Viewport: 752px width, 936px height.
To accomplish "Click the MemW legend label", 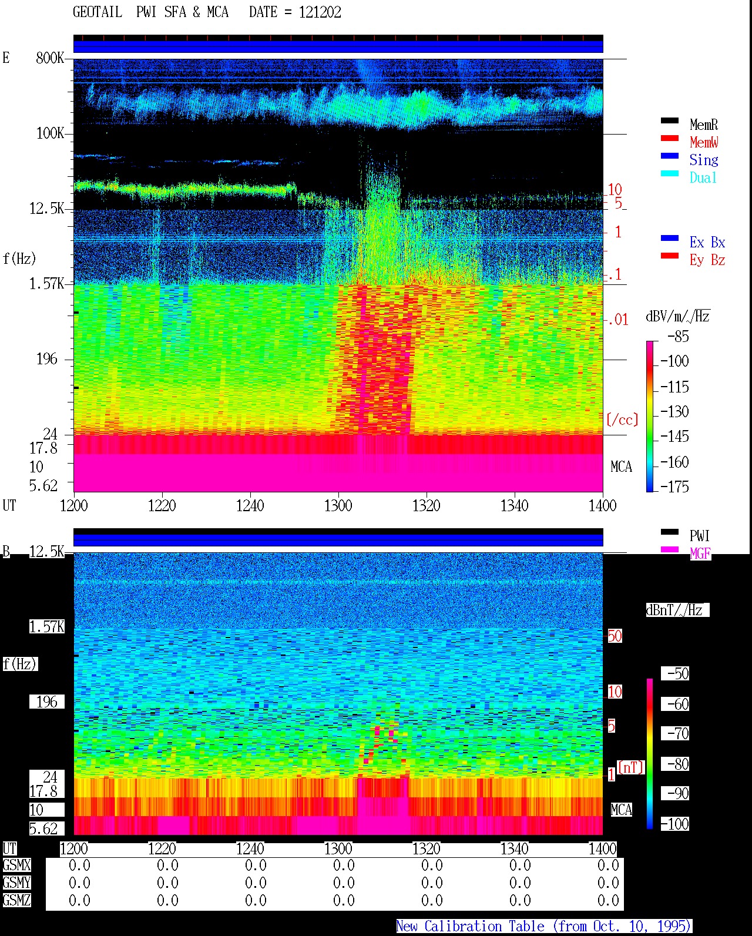I will (x=704, y=142).
